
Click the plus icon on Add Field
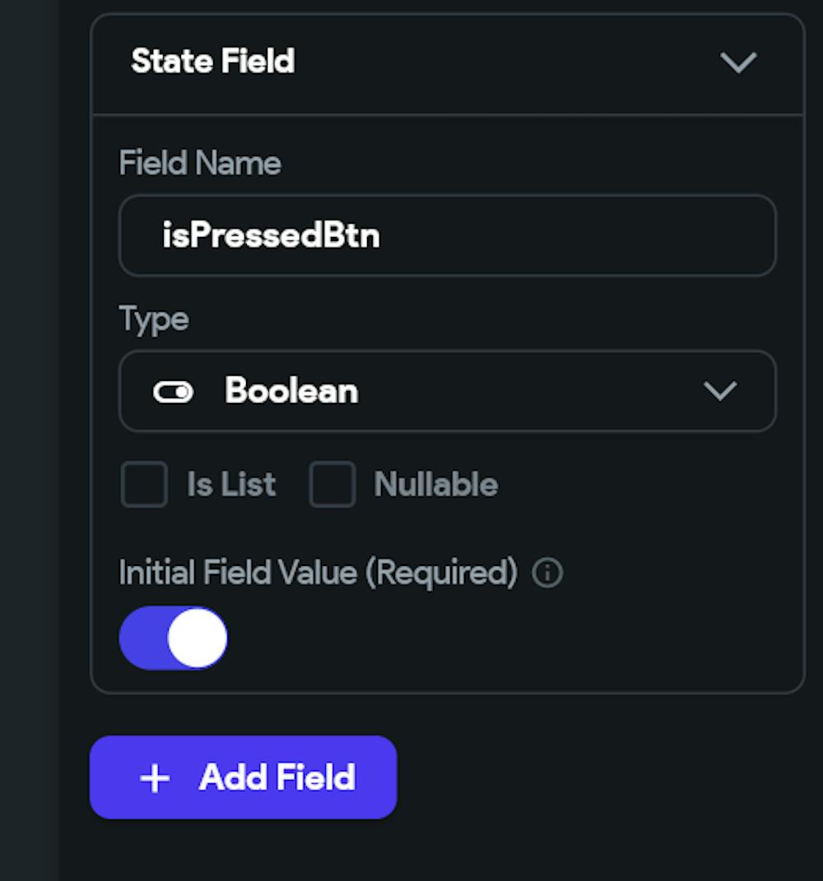(155, 778)
